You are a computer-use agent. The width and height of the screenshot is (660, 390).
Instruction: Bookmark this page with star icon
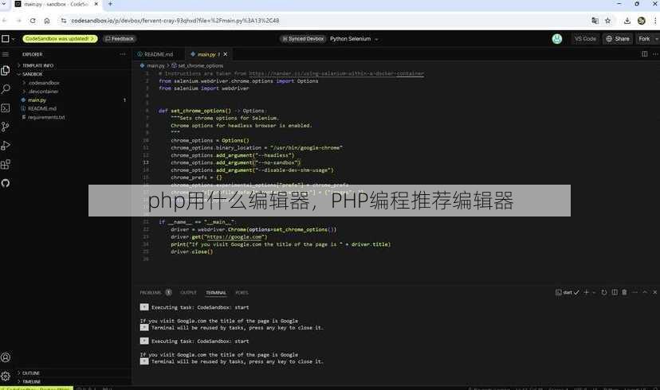point(608,21)
